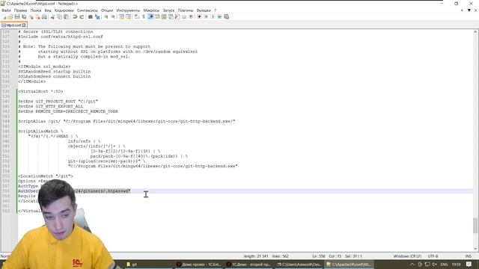Viewport: 479px width, 269px height.
Task: Click the UTF-8 encoding in the status bar
Action: [x=433, y=256]
